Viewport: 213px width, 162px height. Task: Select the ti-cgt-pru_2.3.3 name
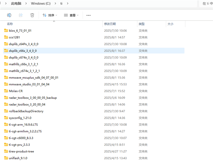pyautogui.click(x=19, y=145)
